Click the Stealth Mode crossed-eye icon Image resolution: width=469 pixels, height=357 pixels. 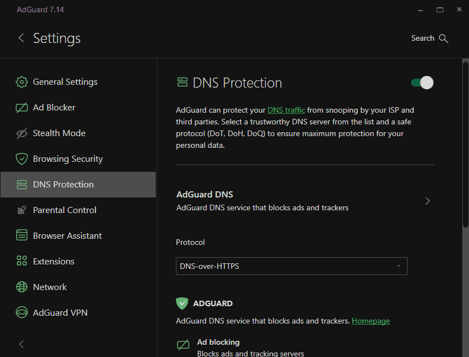click(22, 133)
